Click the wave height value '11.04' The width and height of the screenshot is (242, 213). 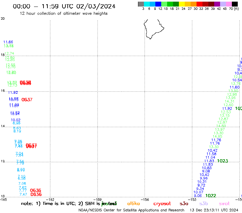point(210,157)
